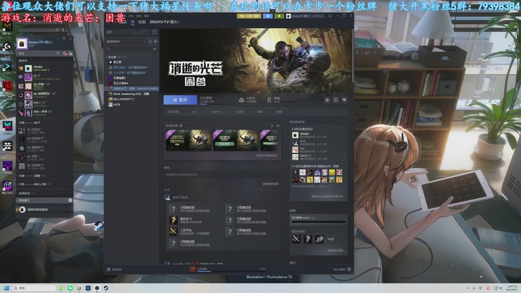This screenshot has width=521, height=293.
Task: Click the taskbar search box
Action: [x=34, y=288]
